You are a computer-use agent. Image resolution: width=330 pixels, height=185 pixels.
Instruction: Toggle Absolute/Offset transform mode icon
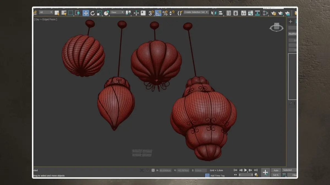pos(153,170)
